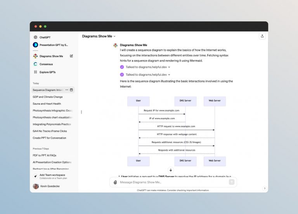
Task: Open the Sauna and Heart Health chat
Action: pos(47,104)
